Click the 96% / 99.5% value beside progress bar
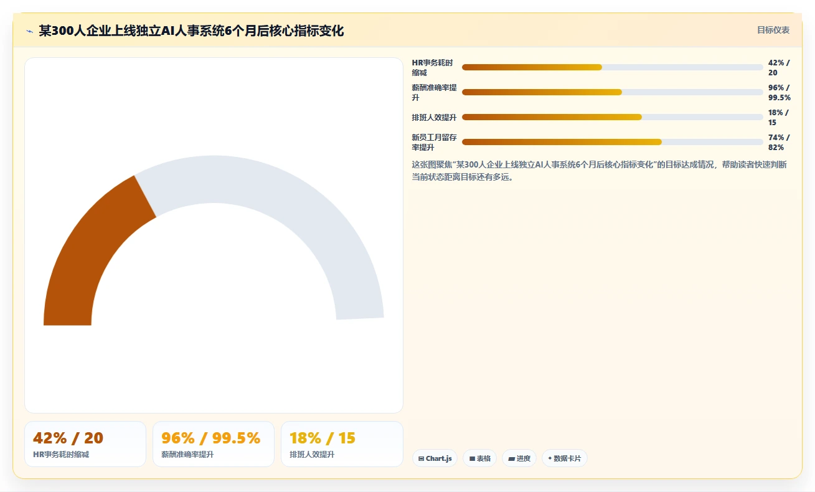 tap(780, 92)
